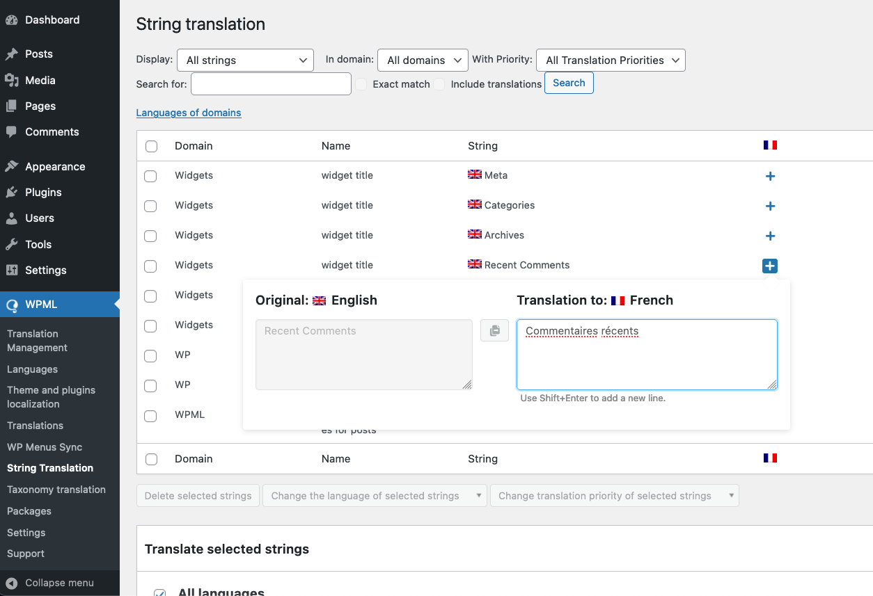Open the Packages submenu item
The height and width of the screenshot is (596, 873).
click(x=29, y=511)
